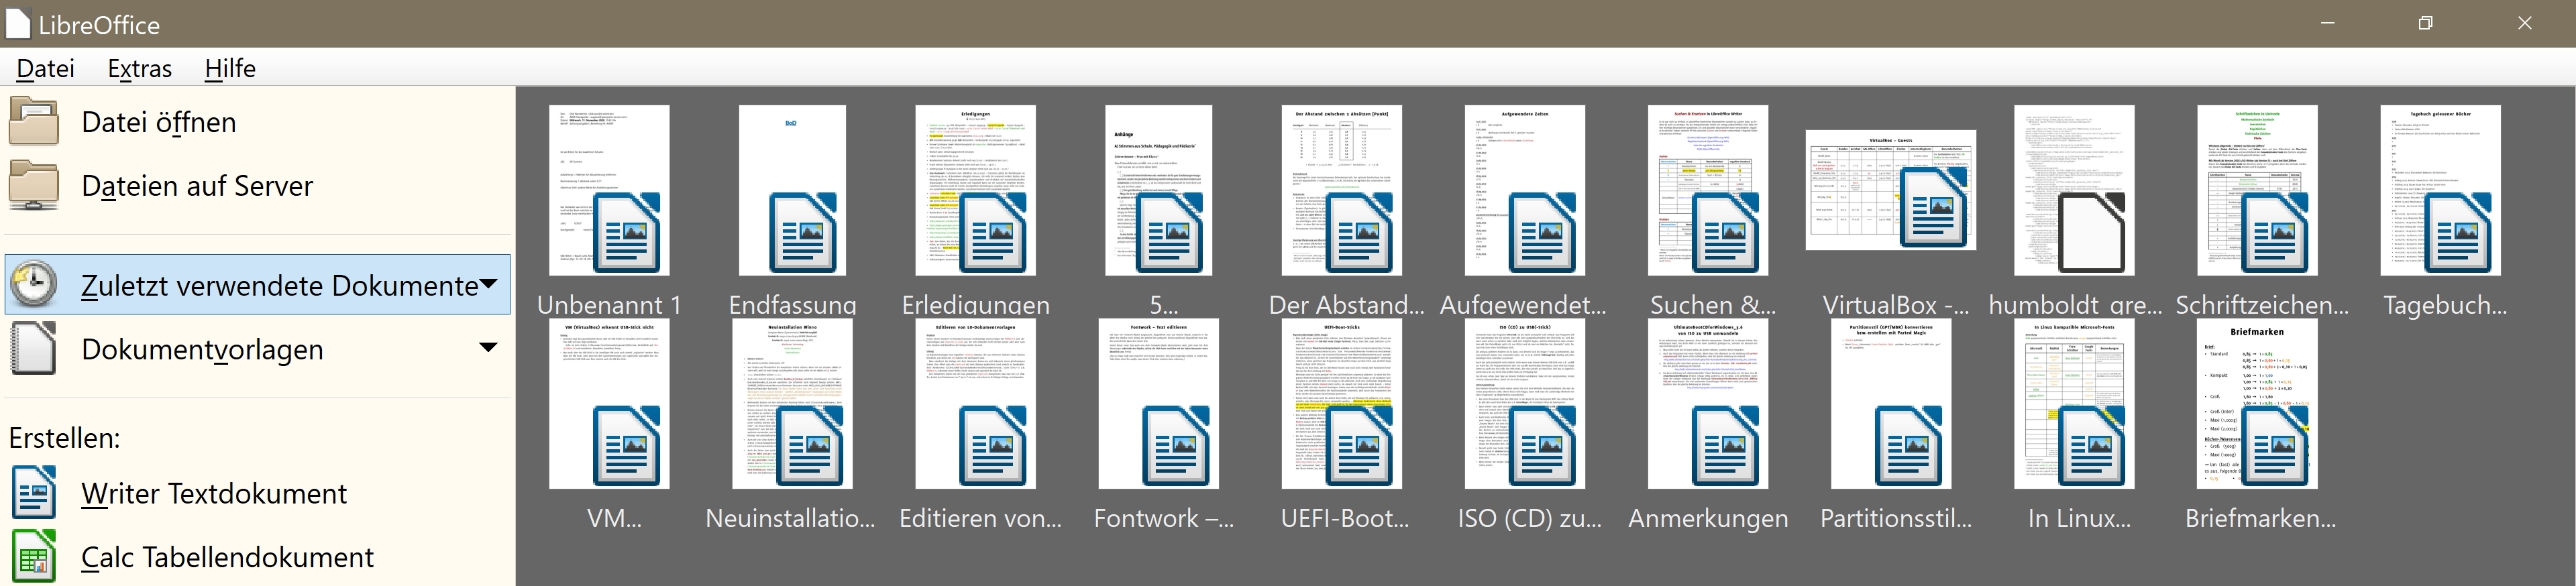Viewport: 2576px width, 586px height.
Task: Click the Neuinstallatio... file name
Action: click(790, 518)
